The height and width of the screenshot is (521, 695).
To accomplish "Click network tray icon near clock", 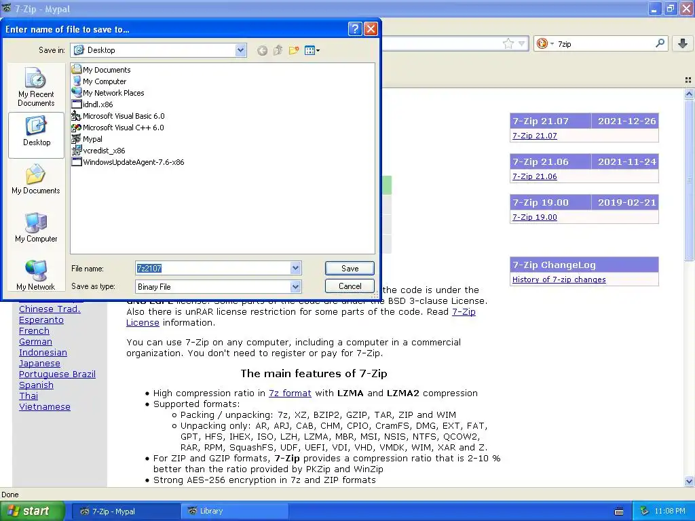I will pos(645,511).
